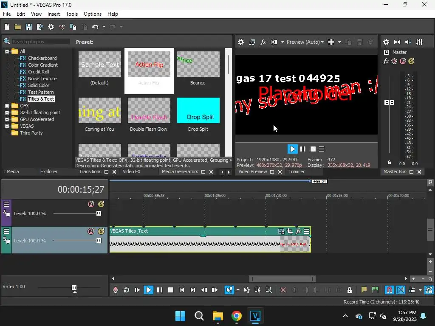Open overlays dropdown arrow next to grid

point(339,42)
